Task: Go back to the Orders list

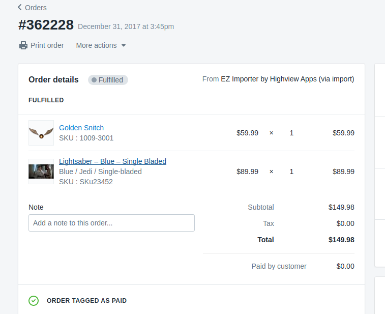Action: [35, 8]
